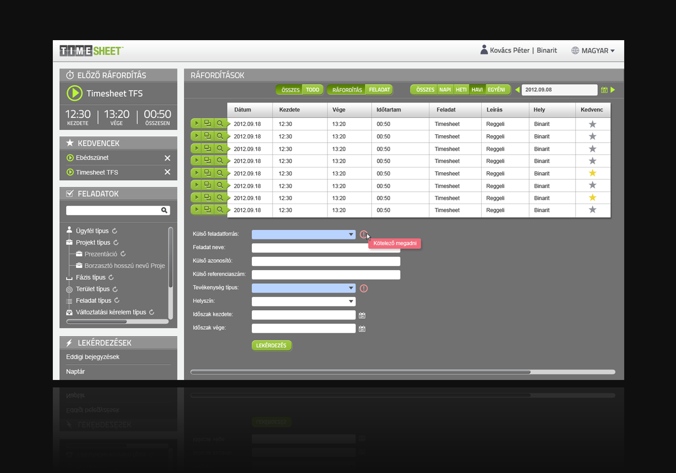Open the calendar picker beside 2012.09.08
The height and width of the screenshot is (473, 676).
[604, 90]
